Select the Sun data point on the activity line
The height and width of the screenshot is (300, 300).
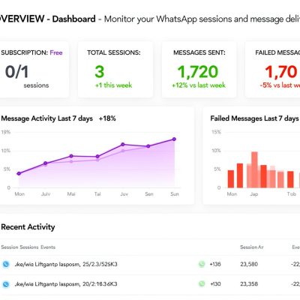(x=174, y=139)
